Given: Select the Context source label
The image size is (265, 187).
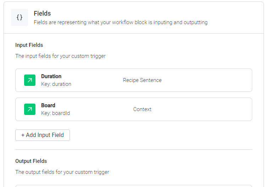Looking at the screenshot, I should coord(142,109).
